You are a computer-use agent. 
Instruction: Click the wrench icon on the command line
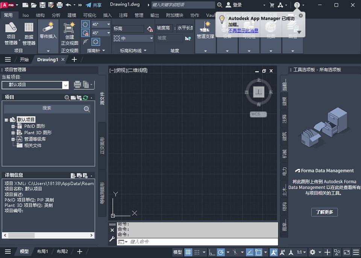point(112,239)
